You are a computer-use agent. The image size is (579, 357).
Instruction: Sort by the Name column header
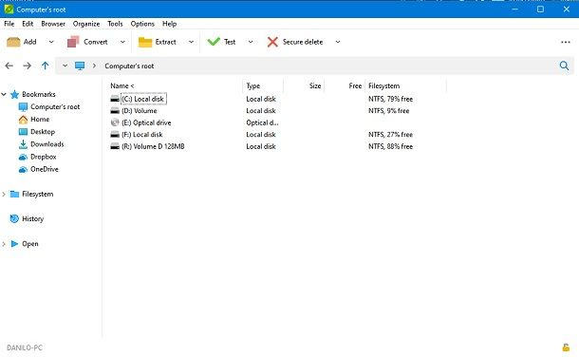[122, 86]
